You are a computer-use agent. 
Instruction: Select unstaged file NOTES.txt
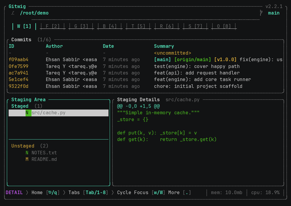[59, 153]
